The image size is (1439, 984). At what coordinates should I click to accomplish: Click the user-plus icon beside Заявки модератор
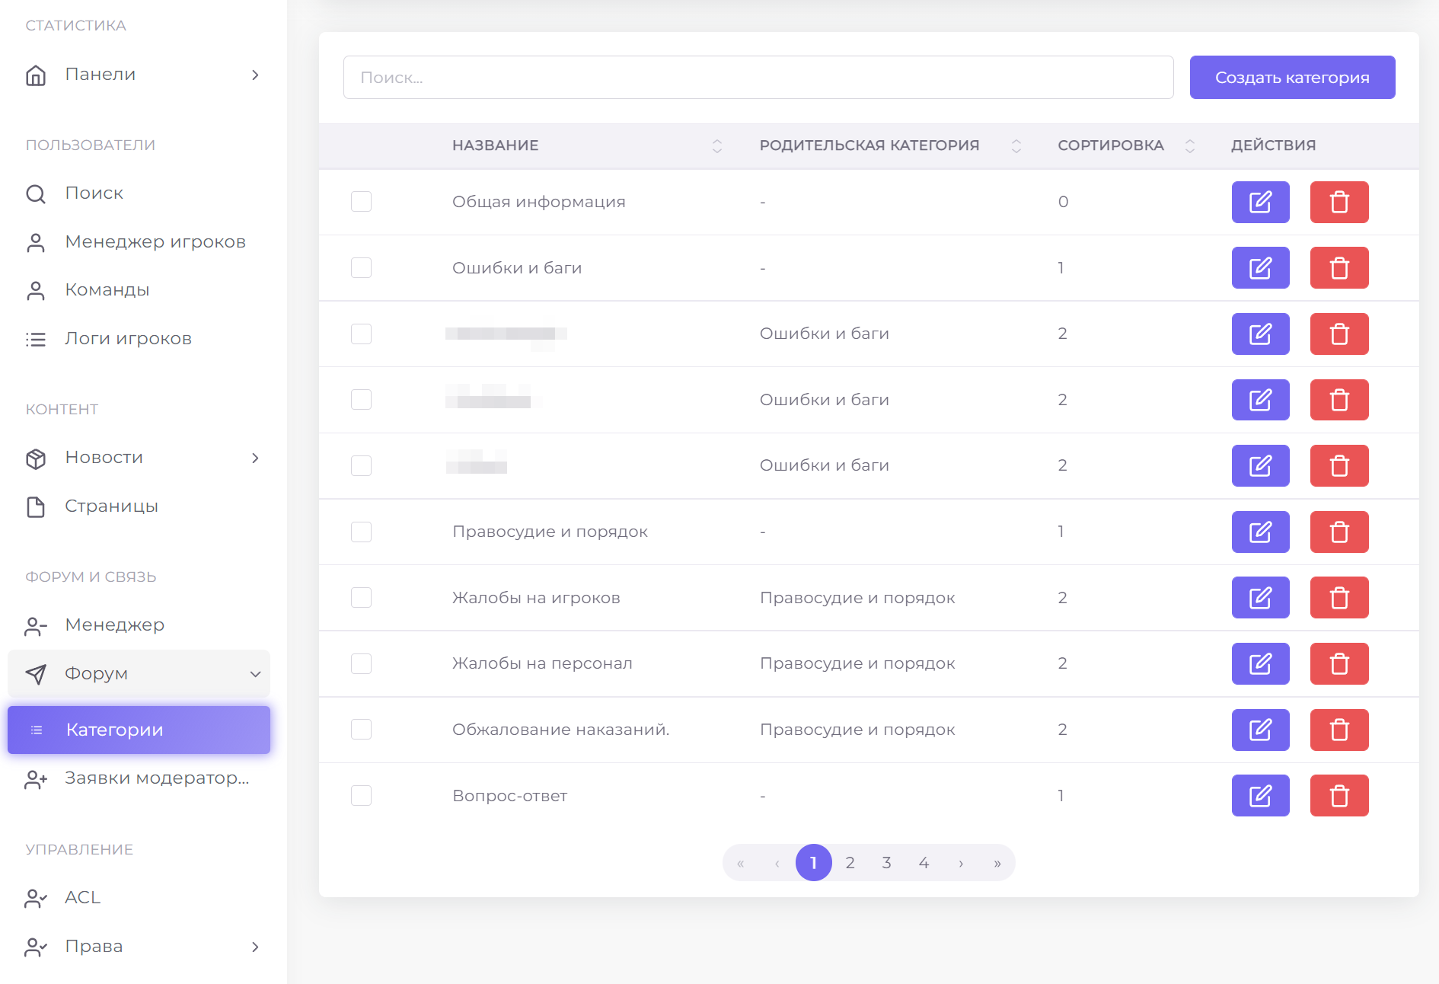coord(36,778)
